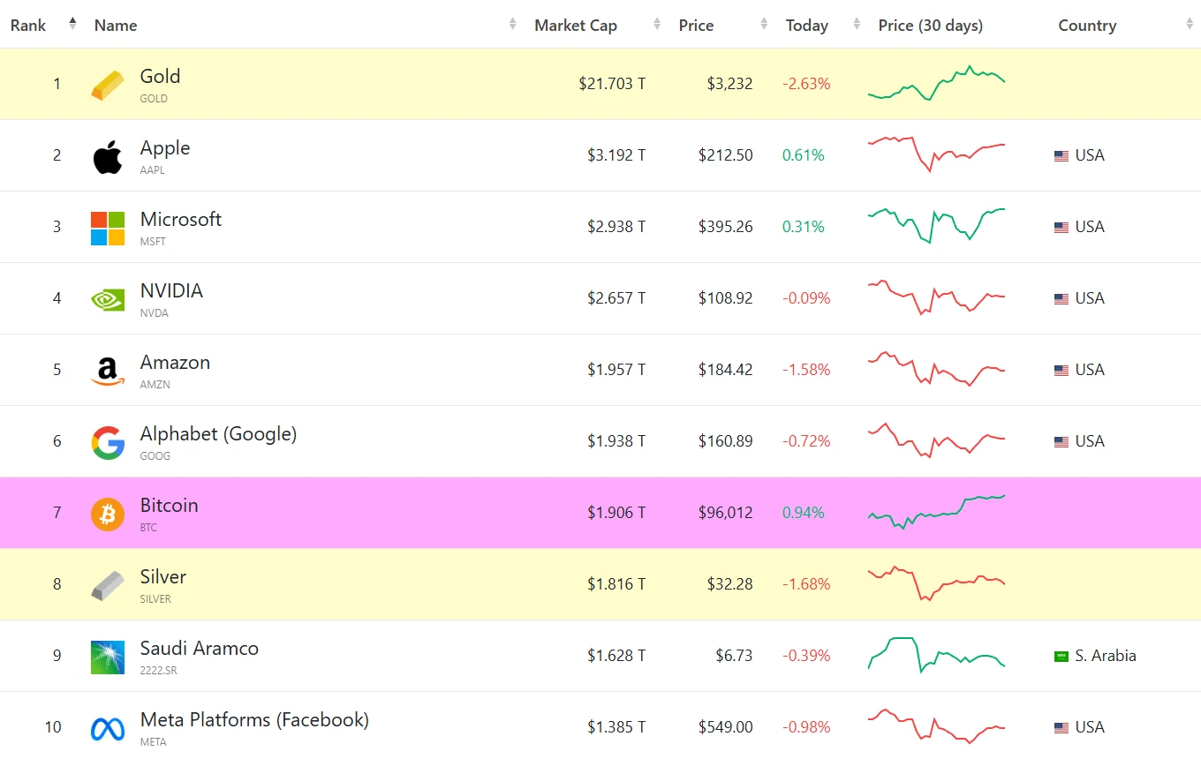Click the Amazon logo icon
1201x759 pixels.
point(108,371)
